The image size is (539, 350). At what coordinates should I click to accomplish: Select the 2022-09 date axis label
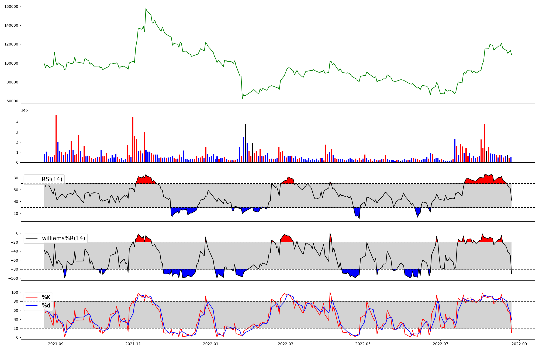[519, 344]
